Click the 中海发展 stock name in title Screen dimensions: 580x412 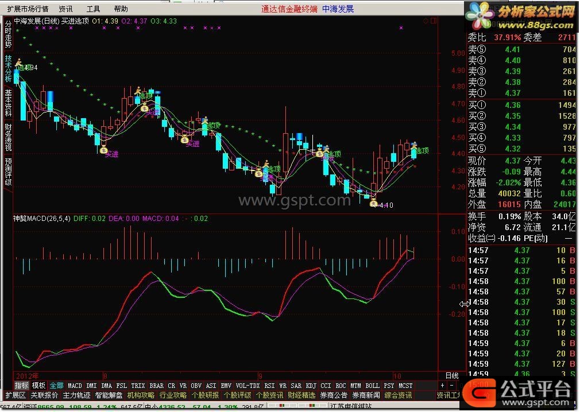coord(338,9)
